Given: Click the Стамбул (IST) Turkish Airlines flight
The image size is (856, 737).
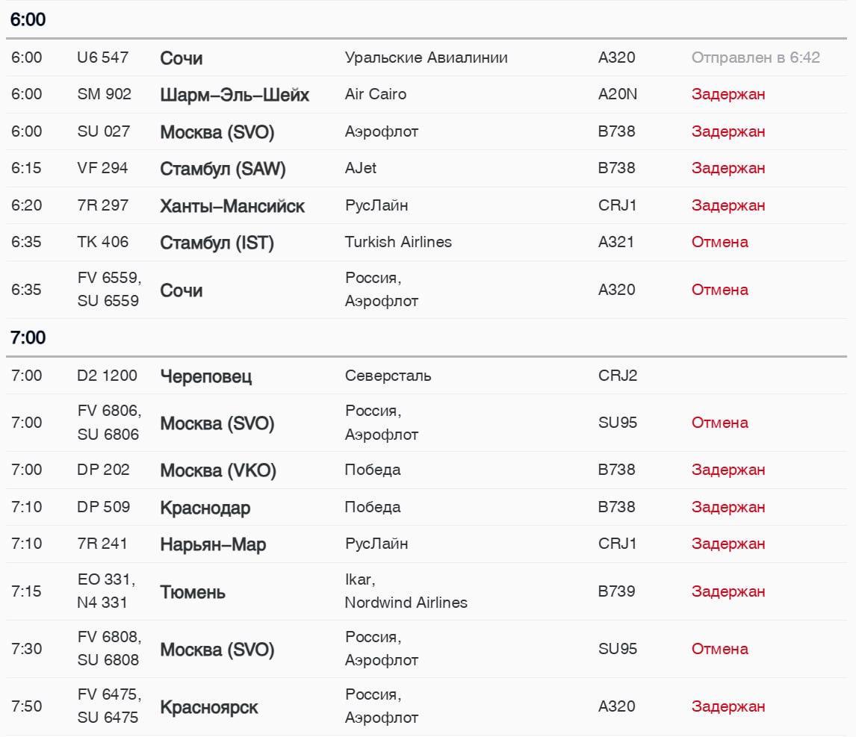Looking at the screenshot, I should tap(217, 243).
